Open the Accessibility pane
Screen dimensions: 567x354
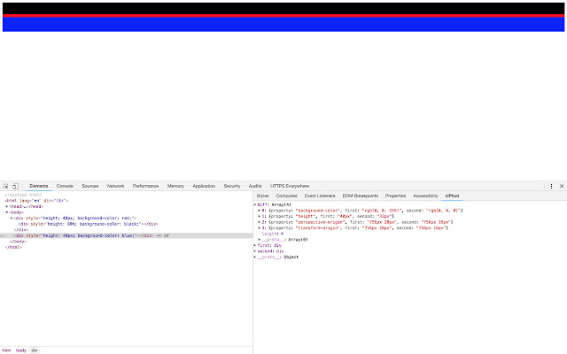pos(425,196)
